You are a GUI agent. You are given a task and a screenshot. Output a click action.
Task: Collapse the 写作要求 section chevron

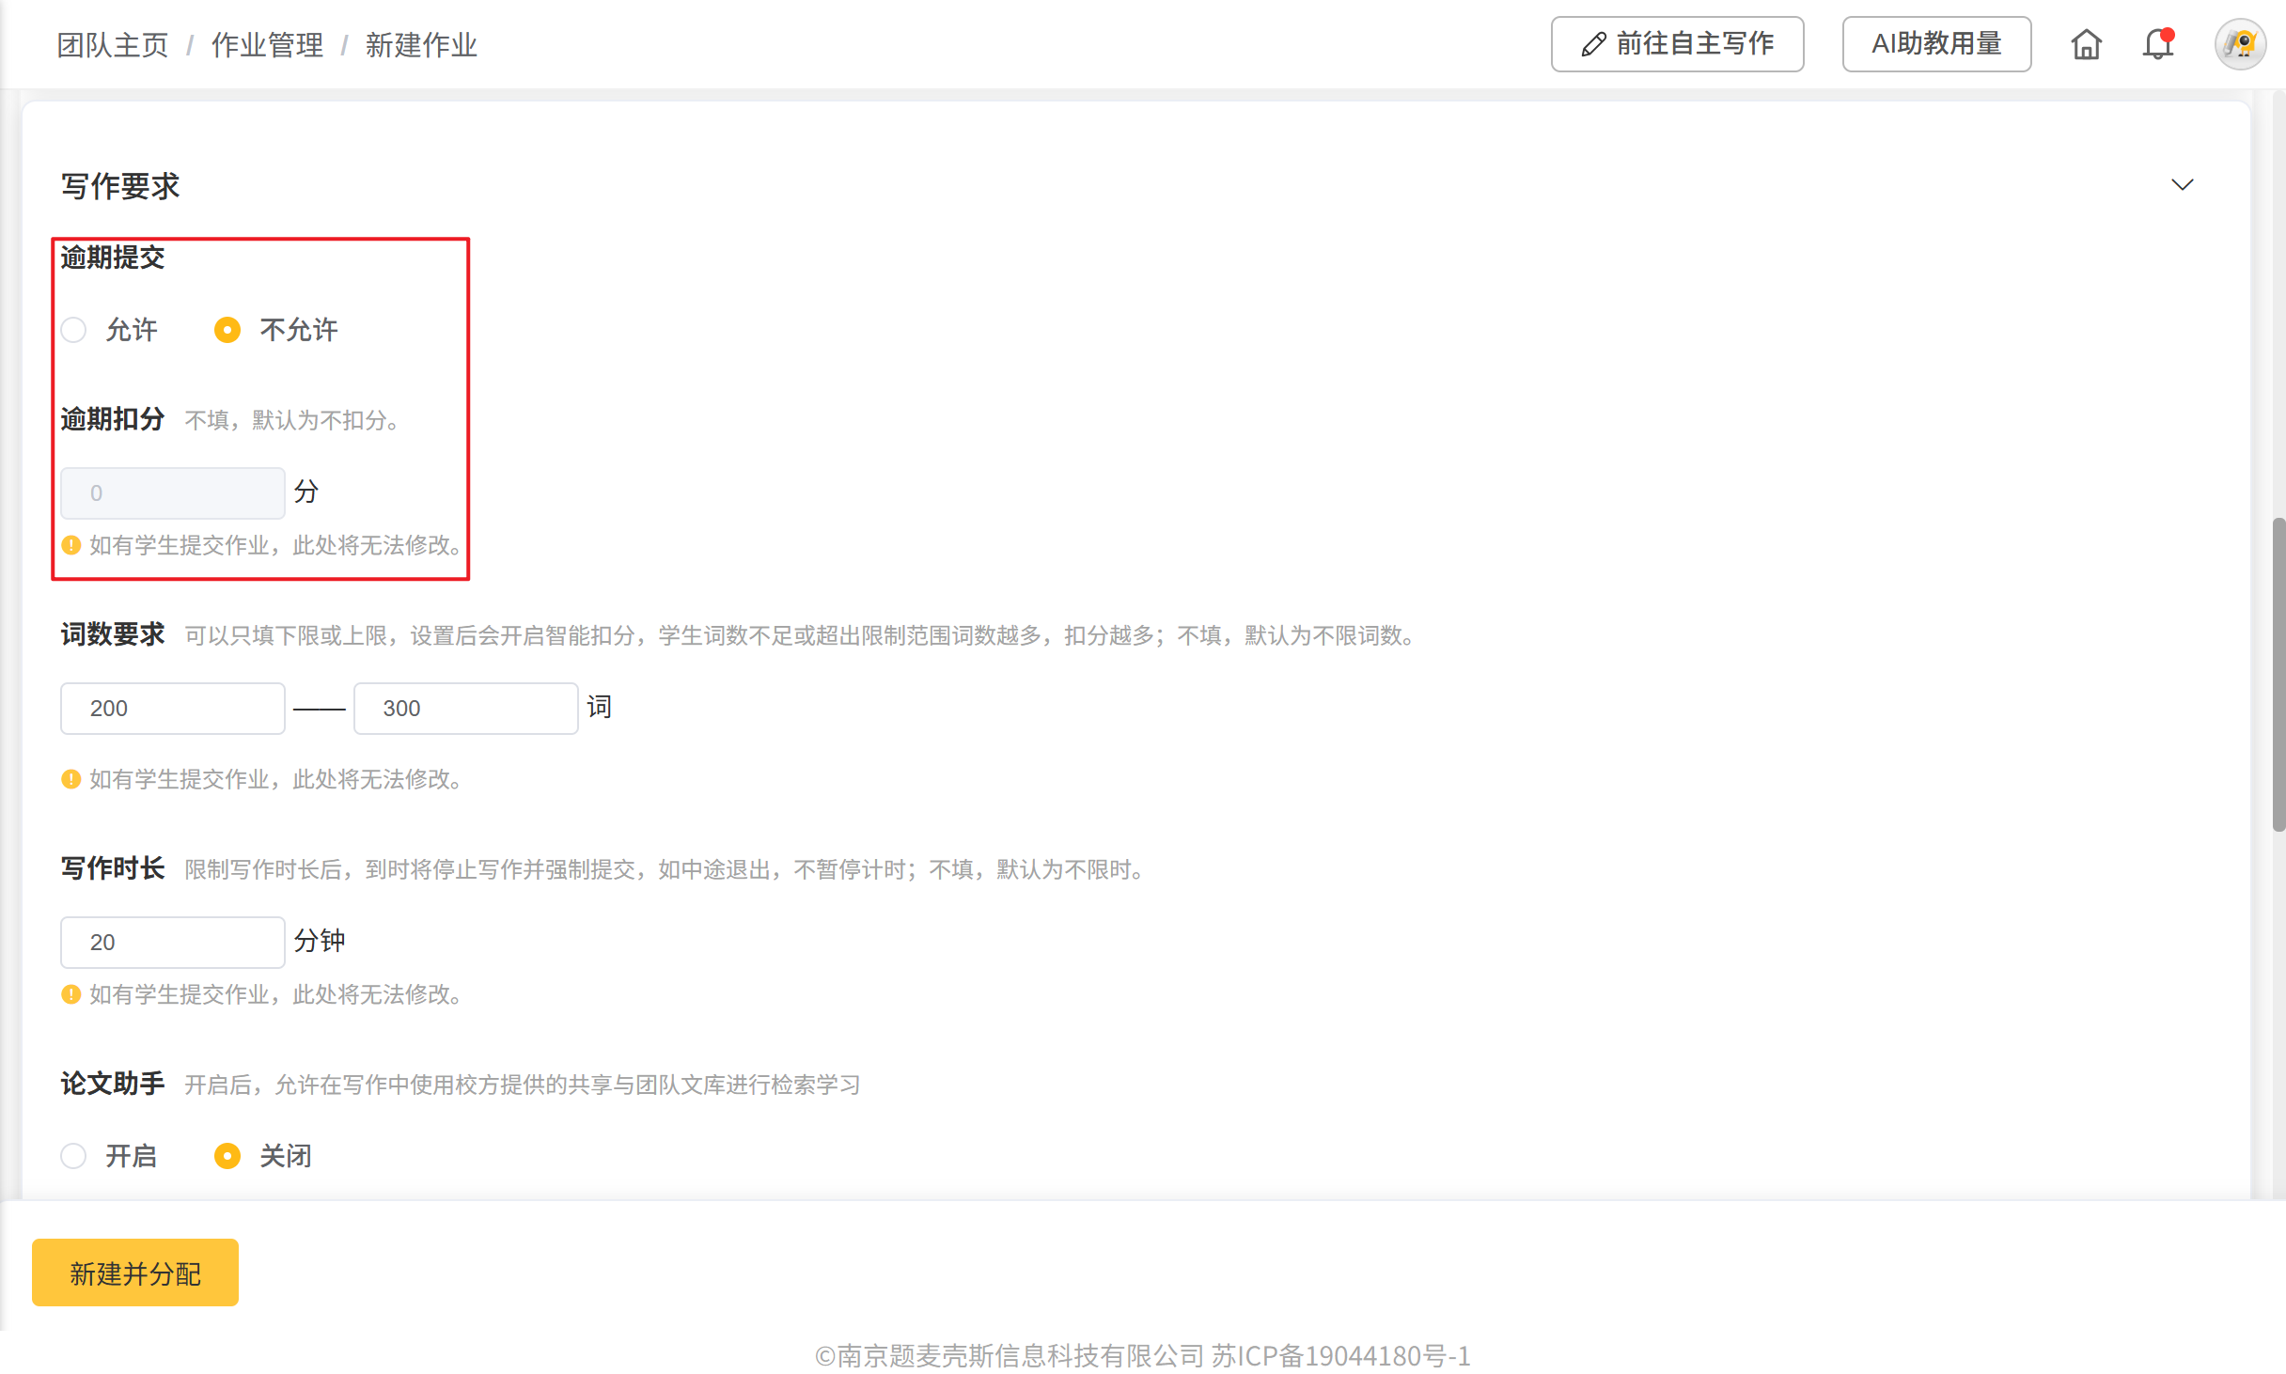(2182, 185)
